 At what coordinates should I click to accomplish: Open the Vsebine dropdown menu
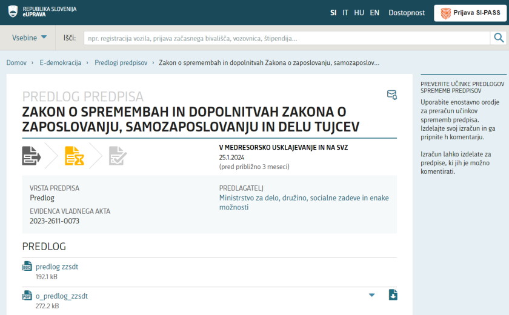pyautogui.click(x=29, y=38)
